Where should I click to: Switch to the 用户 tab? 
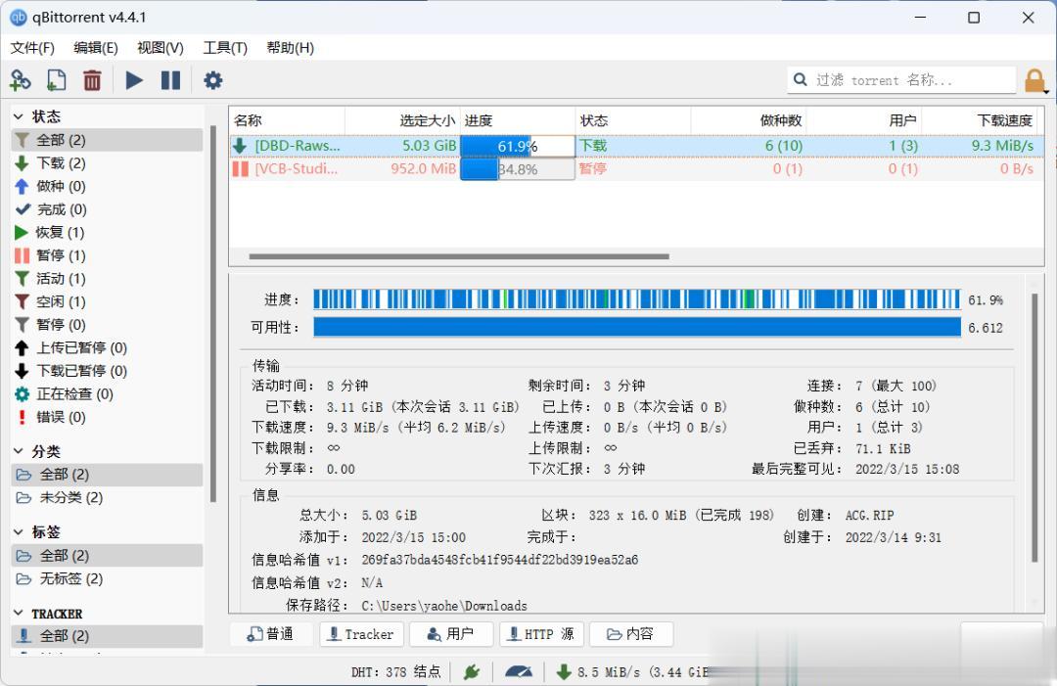tap(451, 634)
